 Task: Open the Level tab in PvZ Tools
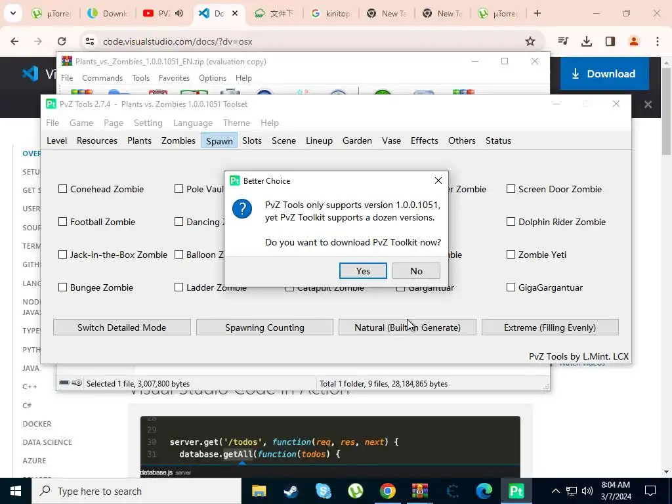(56, 140)
